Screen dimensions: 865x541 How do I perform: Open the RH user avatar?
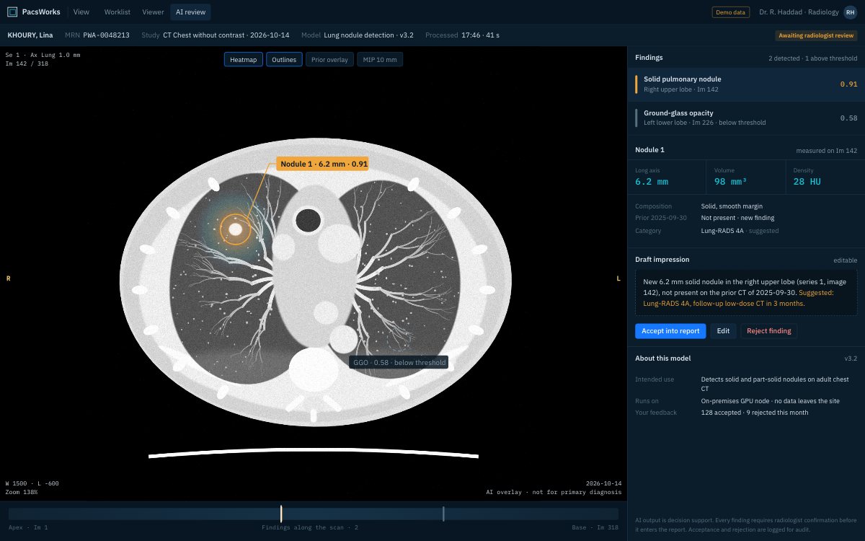(x=850, y=12)
